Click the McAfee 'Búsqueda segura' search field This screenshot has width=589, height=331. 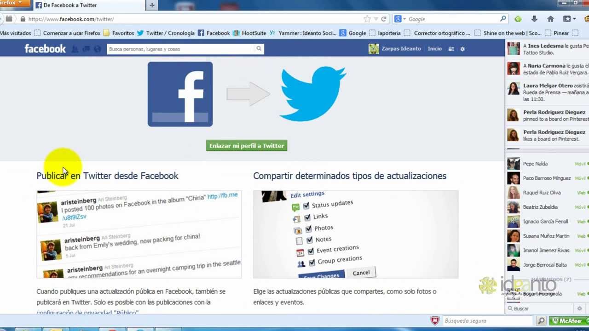coord(487,321)
